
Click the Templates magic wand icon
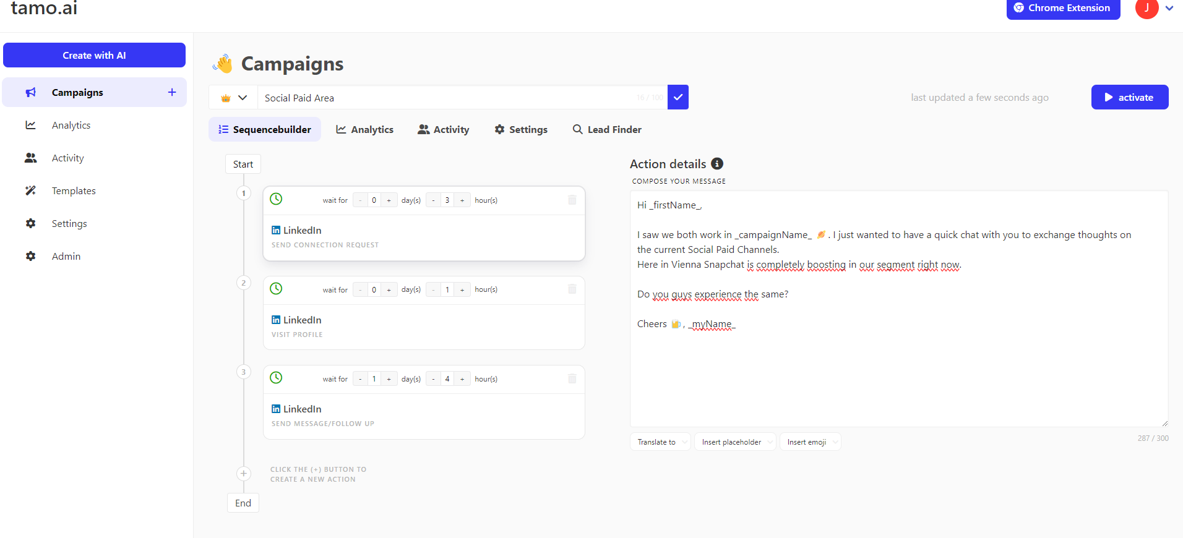pyautogui.click(x=30, y=190)
